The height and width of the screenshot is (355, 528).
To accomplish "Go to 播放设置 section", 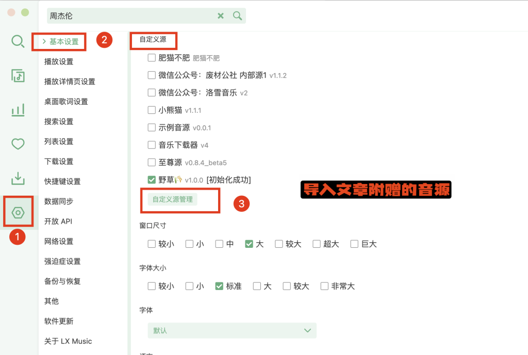I will click(x=59, y=62).
